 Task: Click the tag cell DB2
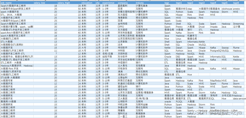click(181, 57)
